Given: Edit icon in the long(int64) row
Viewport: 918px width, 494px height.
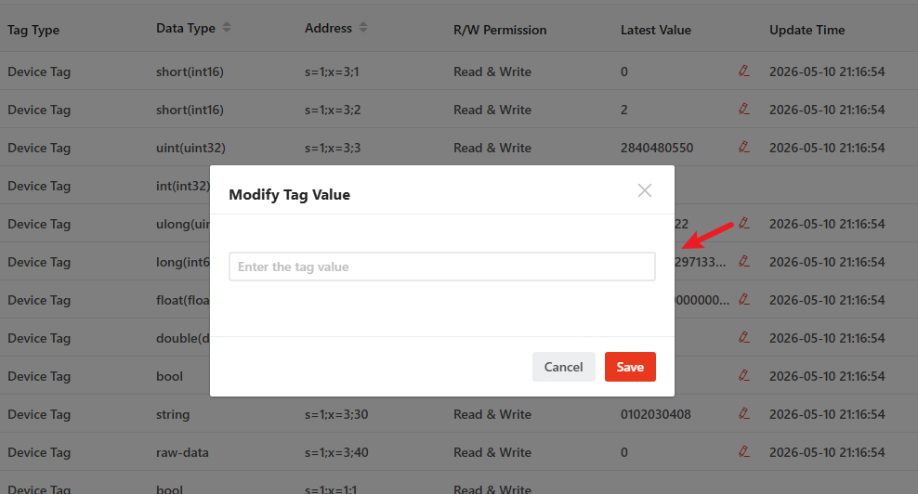Looking at the screenshot, I should pos(744,261).
